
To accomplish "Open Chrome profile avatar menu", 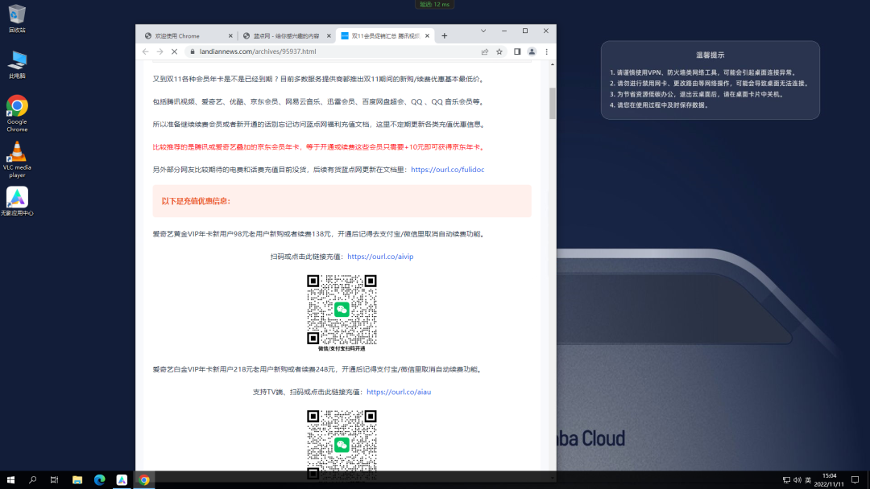I will pyautogui.click(x=532, y=51).
